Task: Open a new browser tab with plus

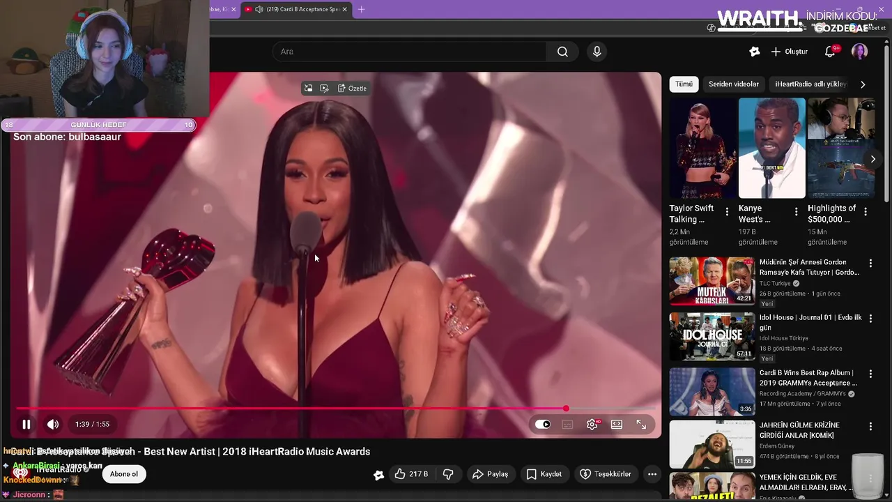Action: 361,9
